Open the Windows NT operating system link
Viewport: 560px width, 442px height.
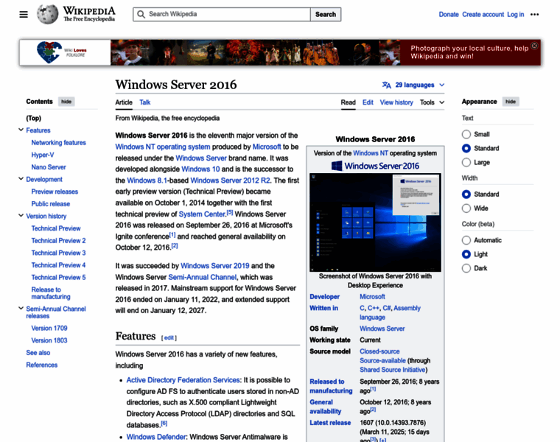click(x=163, y=147)
